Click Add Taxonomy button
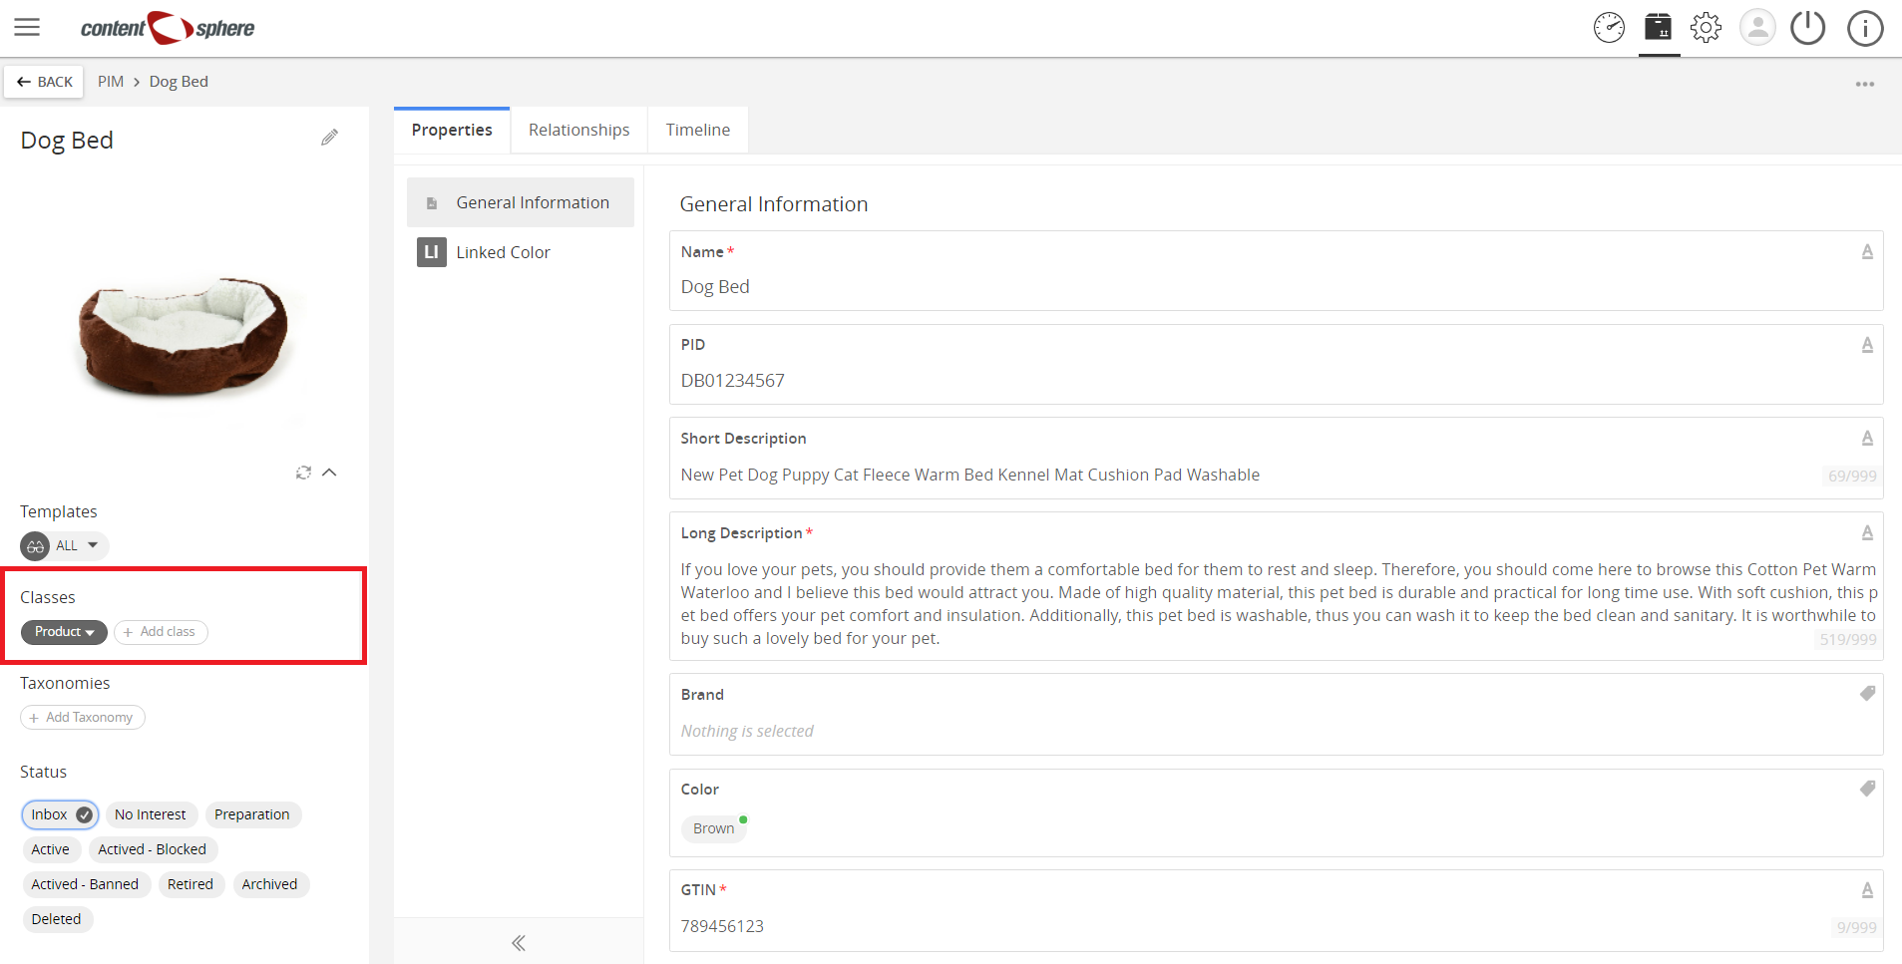 pos(83,718)
